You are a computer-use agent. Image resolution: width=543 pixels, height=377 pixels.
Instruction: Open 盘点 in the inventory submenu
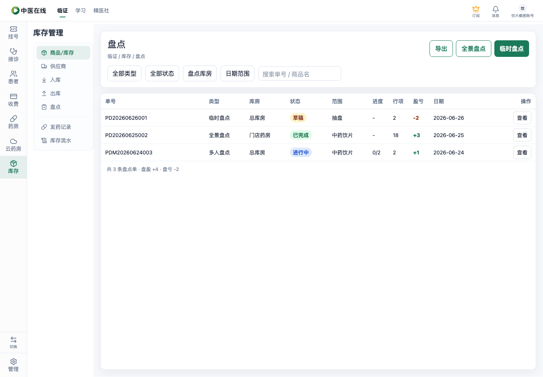point(63,107)
